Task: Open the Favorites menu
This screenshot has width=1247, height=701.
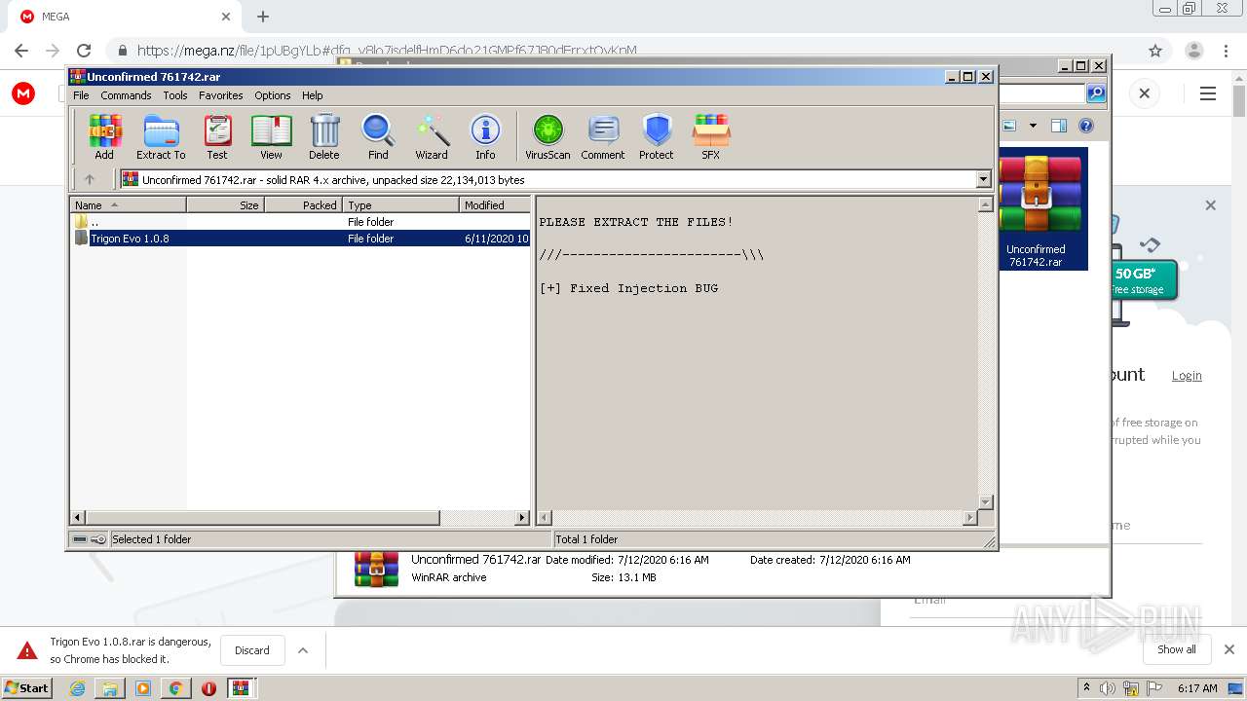Action: (221, 95)
